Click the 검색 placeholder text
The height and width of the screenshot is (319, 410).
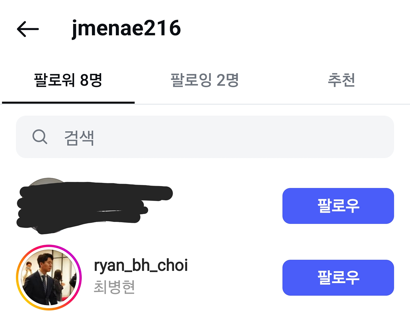(79, 138)
